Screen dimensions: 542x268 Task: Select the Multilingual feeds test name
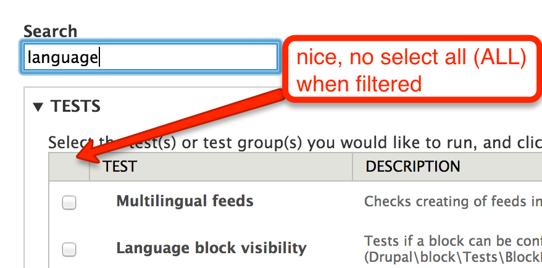(x=185, y=201)
